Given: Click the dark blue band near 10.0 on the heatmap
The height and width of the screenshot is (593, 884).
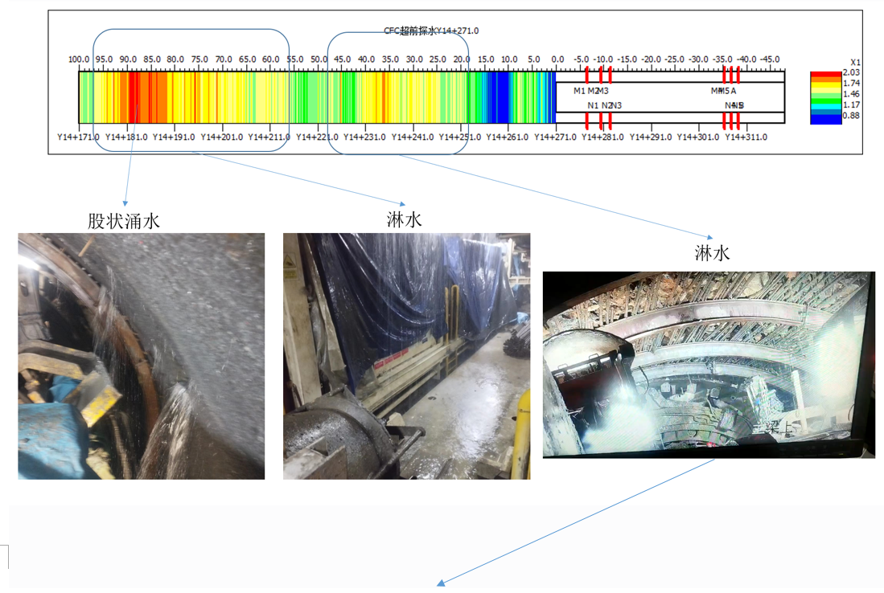Looking at the screenshot, I should click(x=500, y=96).
